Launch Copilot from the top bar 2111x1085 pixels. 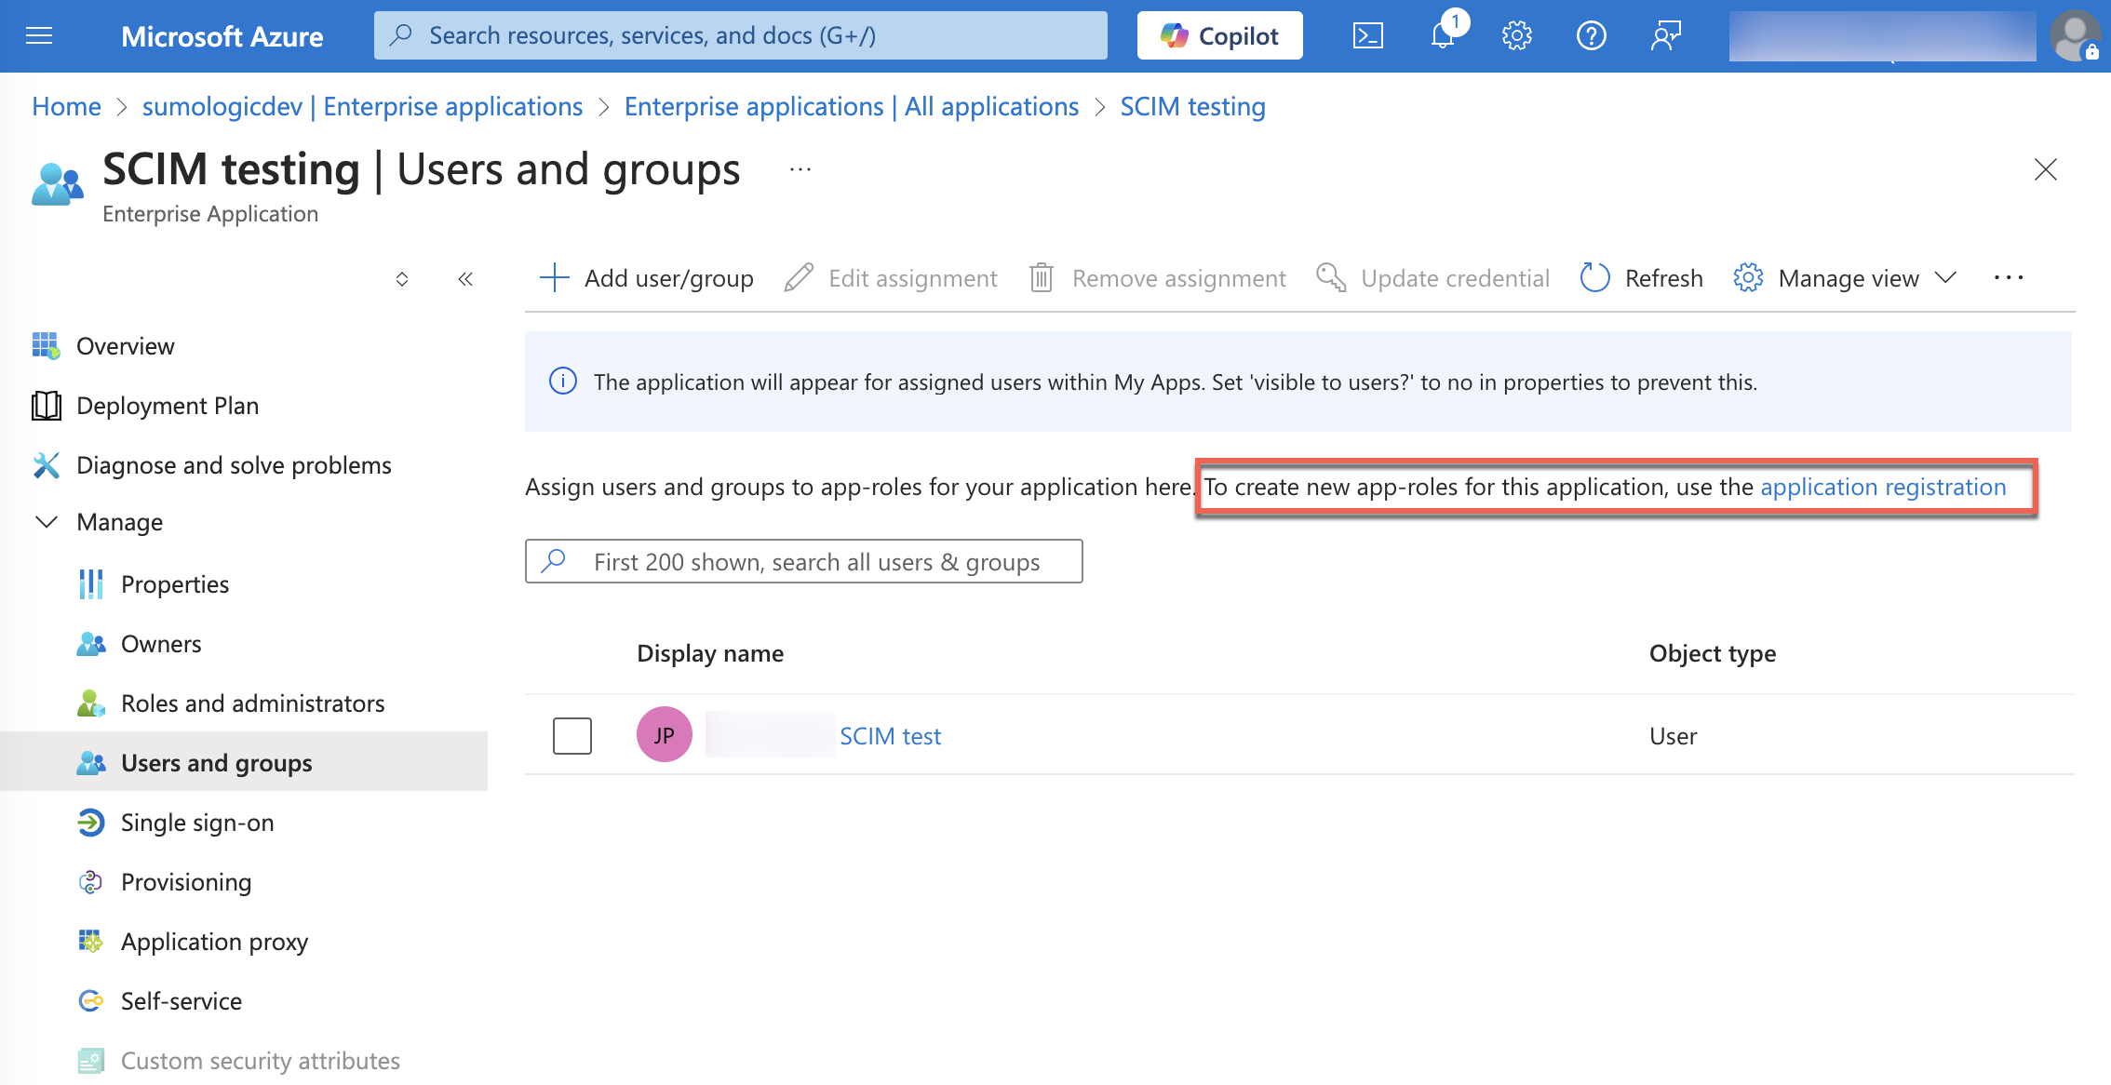[x=1219, y=36]
